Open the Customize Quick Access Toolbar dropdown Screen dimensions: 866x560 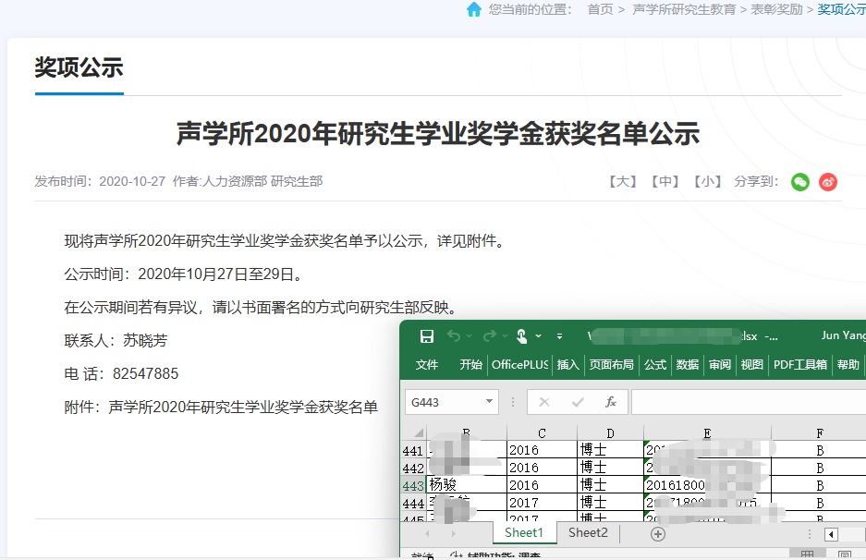(x=560, y=335)
